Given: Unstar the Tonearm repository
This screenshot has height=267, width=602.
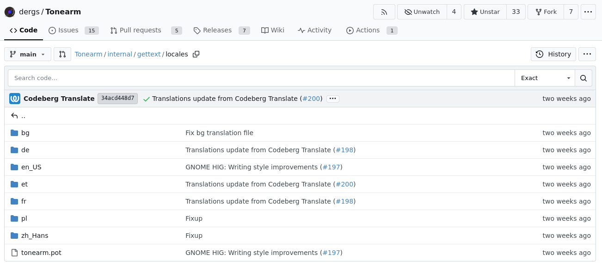Looking at the screenshot, I should 485,12.
